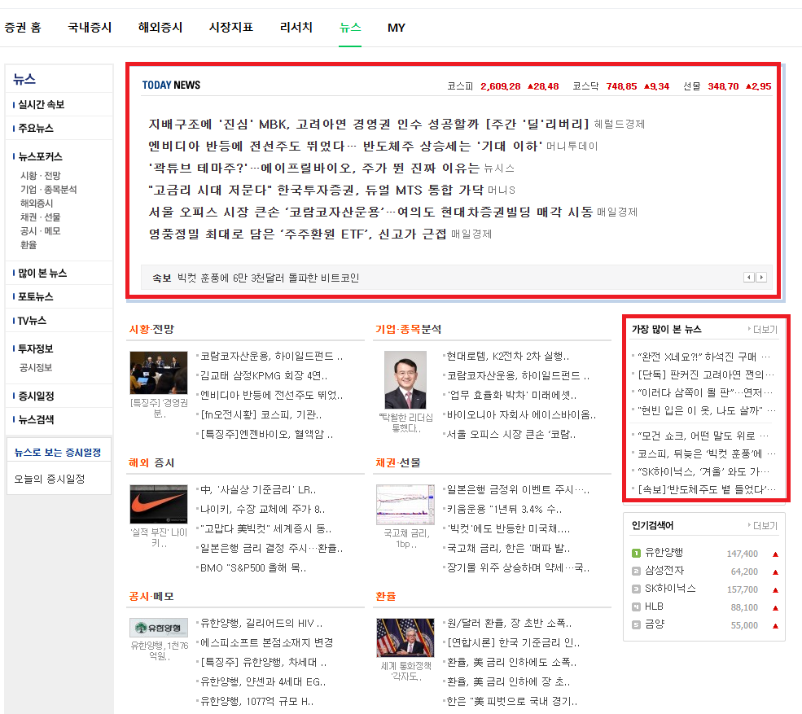The width and height of the screenshot is (802, 714).
Task: Open 증시일정 sidebar link
Action: point(36,396)
